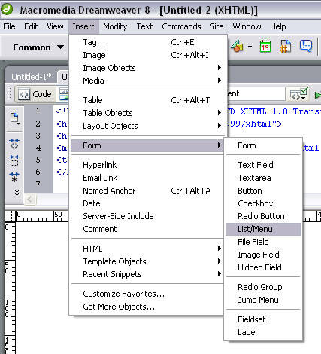Expand the Table Objects submenu

coord(148,113)
